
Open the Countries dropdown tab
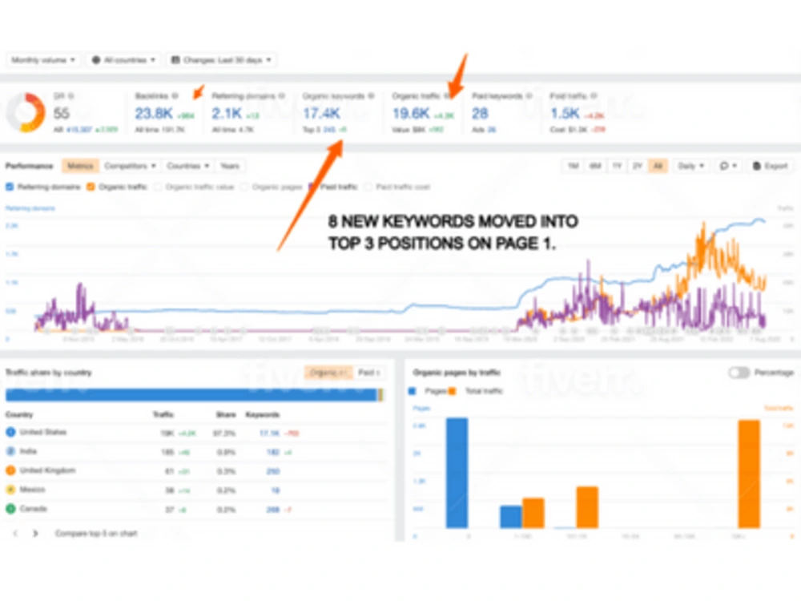[188, 166]
